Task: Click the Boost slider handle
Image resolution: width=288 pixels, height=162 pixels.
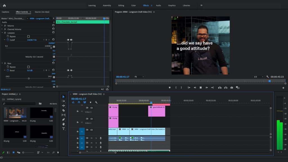Action: coord(29,78)
